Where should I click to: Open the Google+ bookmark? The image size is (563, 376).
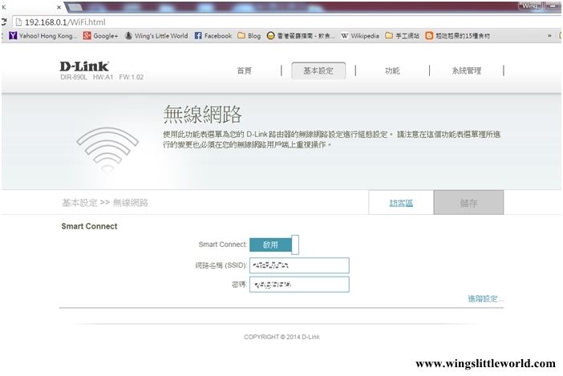(101, 36)
